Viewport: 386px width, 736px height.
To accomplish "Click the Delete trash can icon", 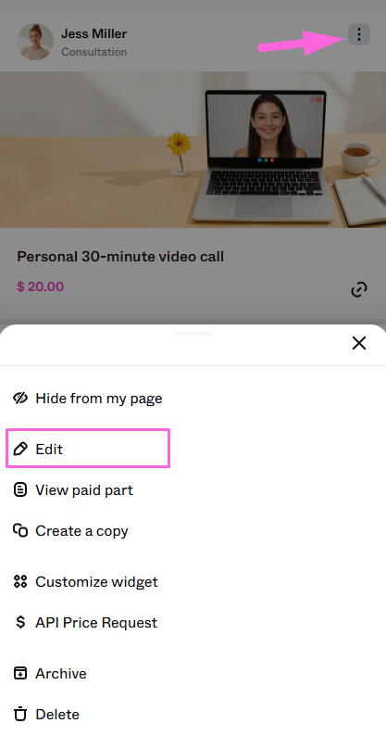I will 20,715.
